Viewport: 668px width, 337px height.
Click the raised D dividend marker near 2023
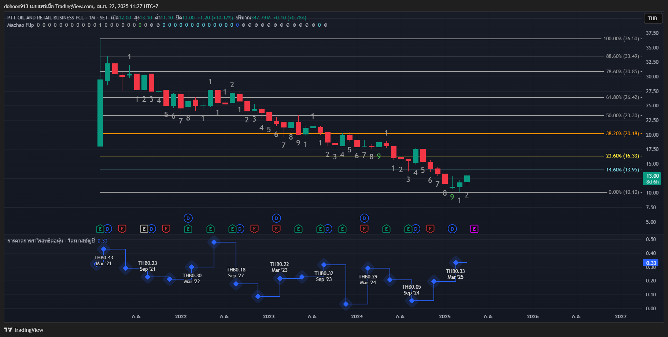(276, 218)
